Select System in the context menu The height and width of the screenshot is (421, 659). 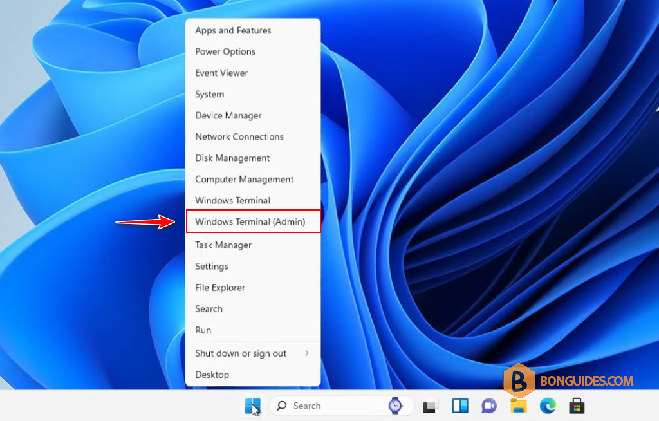(x=252, y=94)
